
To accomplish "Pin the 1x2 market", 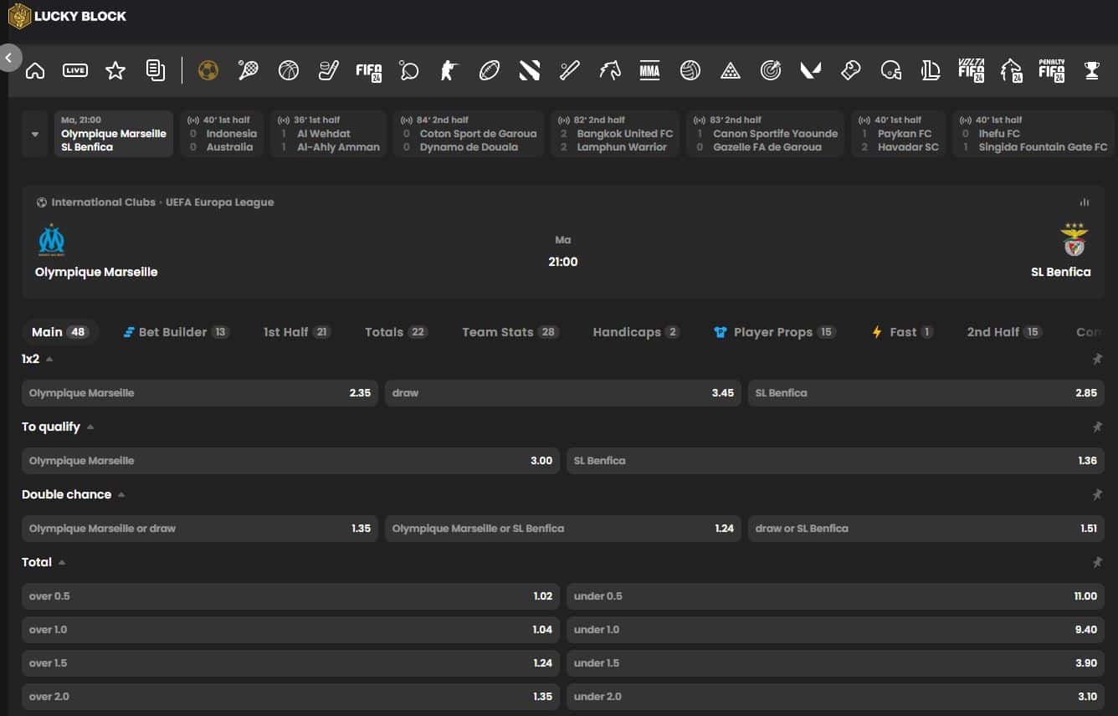I will tap(1097, 359).
